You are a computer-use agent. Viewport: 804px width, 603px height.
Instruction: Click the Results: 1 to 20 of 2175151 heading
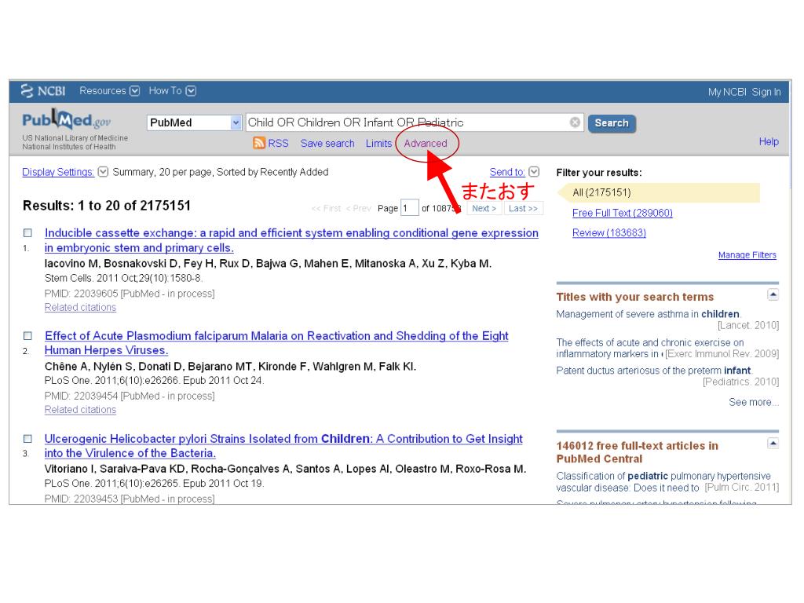click(107, 206)
